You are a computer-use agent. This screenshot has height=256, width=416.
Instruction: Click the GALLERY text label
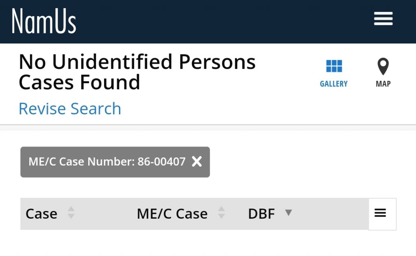point(334,84)
